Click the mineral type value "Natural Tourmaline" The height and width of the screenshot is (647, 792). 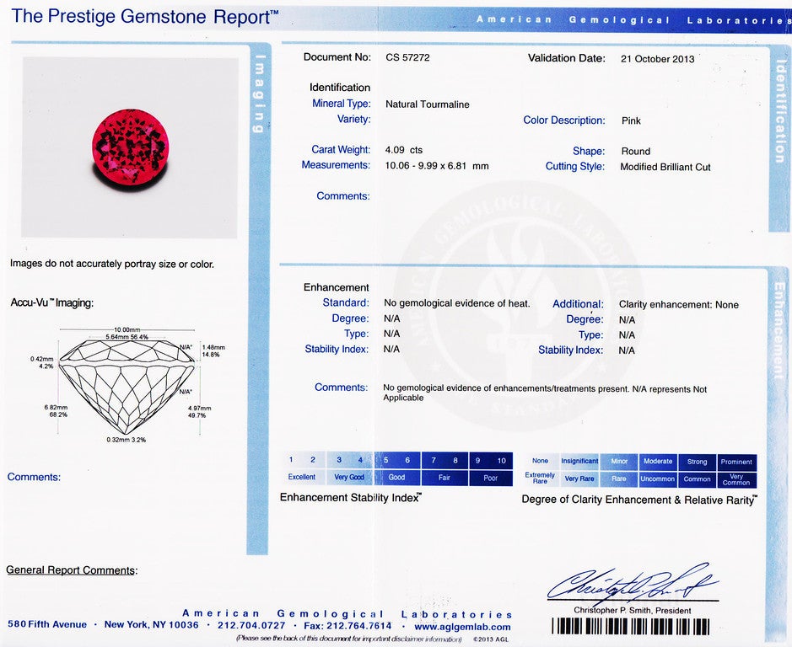(x=428, y=104)
